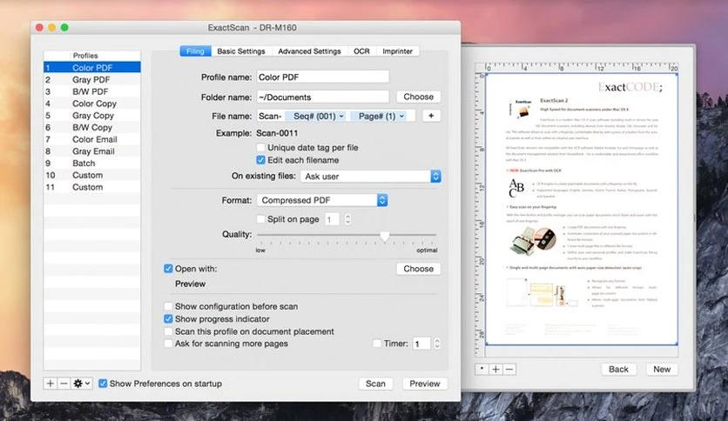
Task: Click the dot fit button in preview window
Action: [x=482, y=369]
